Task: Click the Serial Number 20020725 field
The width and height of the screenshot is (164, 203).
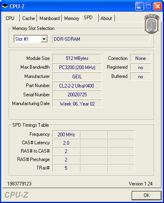Action: (x=77, y=95)
